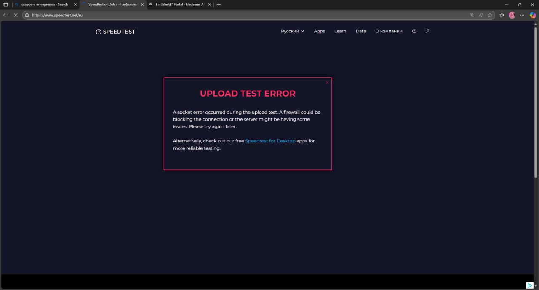
Task: Restore down the browser window
Action: [x=519, y=5]
